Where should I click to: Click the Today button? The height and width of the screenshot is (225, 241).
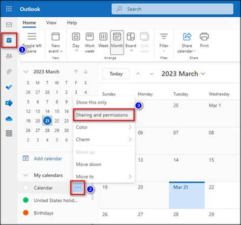[116, 73]
